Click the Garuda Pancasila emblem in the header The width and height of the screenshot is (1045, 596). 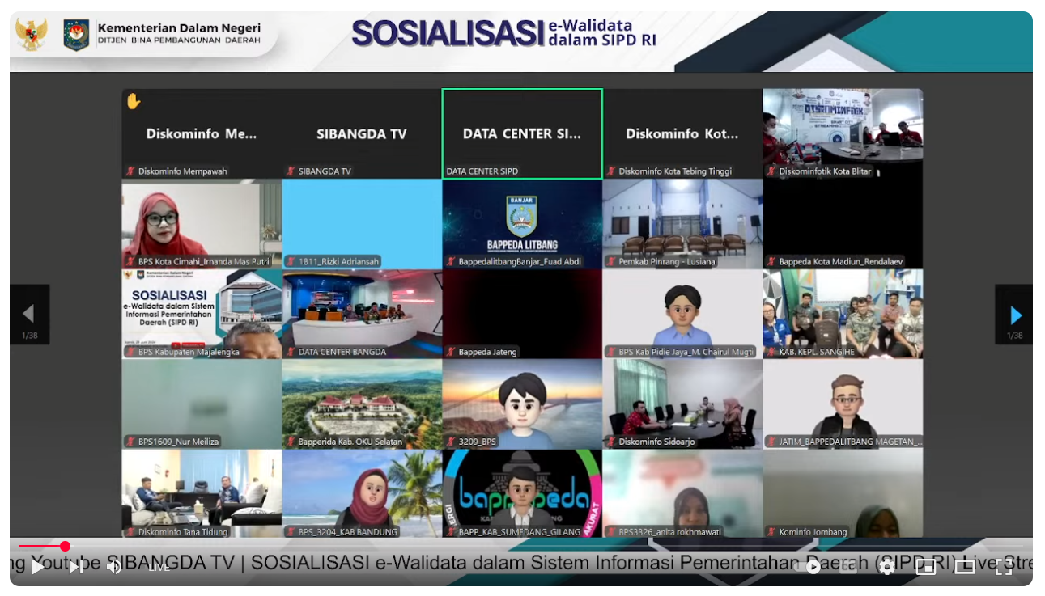tap(32, 35)
